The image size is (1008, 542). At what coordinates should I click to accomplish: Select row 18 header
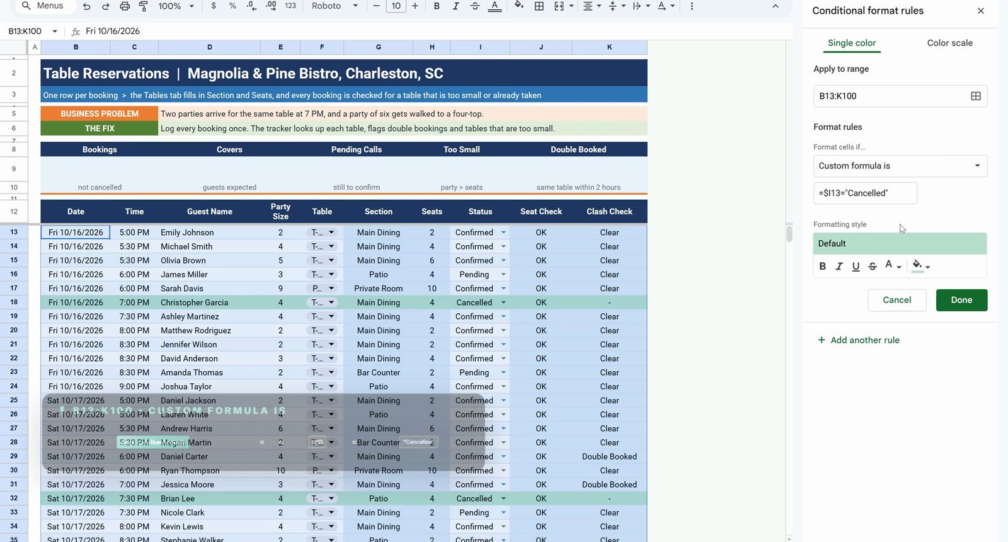click(14, 303)
